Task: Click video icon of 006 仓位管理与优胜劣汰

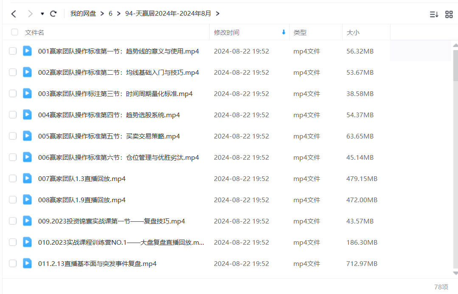Action: (27, 157)
